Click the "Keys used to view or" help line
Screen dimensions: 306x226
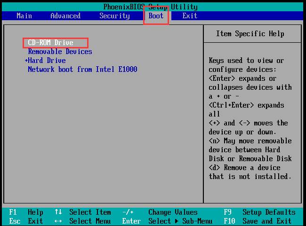tap(246, 61)
